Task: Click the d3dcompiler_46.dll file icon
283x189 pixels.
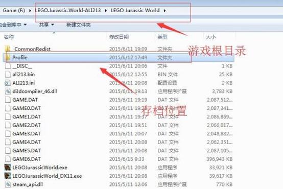Action: [x=8, y=91]
